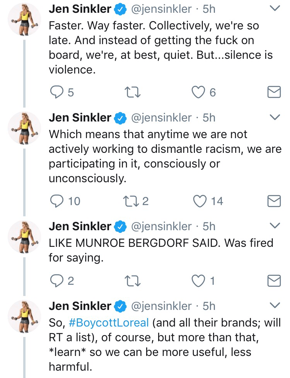The width and height of the screenshot is (290, 378).
Task: Send the first tweet via direct message
Action: [x=274, y=92]
